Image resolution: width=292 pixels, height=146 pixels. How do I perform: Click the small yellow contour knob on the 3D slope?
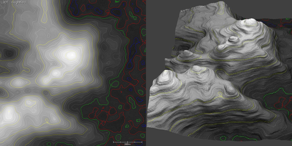coord(220,95)
